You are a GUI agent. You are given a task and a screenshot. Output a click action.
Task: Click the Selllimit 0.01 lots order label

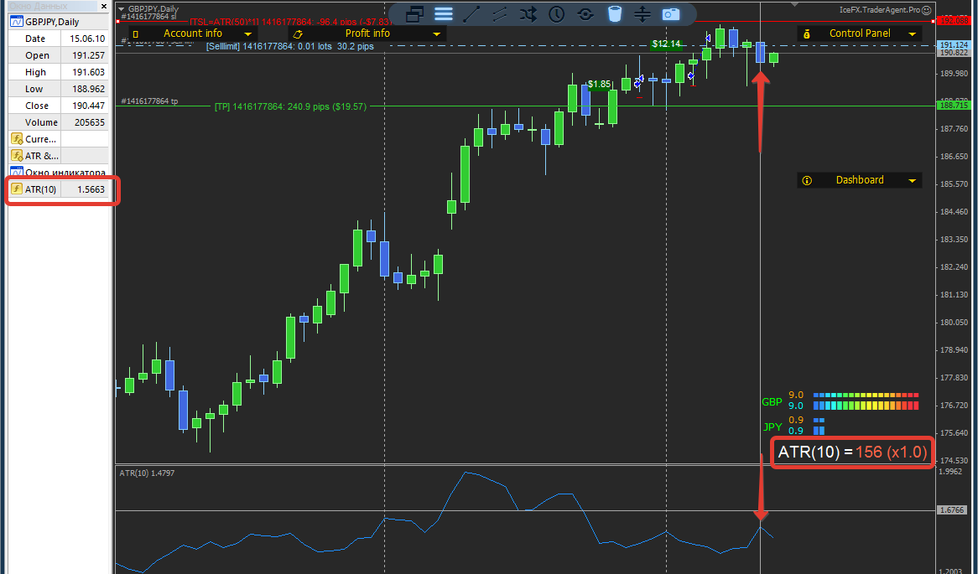pos(290,46)
